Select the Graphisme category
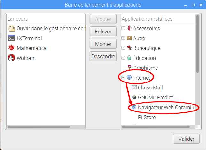The height and width of the screenshot is (150, 206). pyautogui.click(x=145, y=68)
